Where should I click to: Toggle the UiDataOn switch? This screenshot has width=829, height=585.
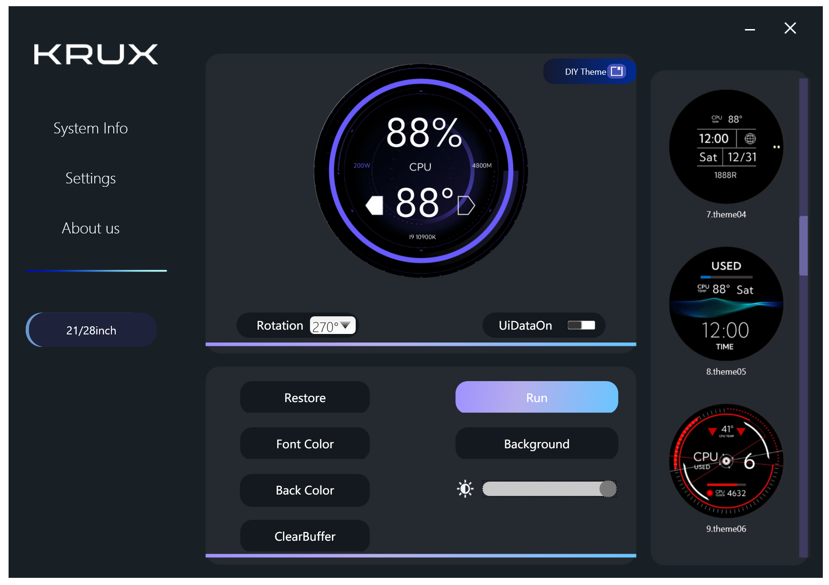coord(581,325)
